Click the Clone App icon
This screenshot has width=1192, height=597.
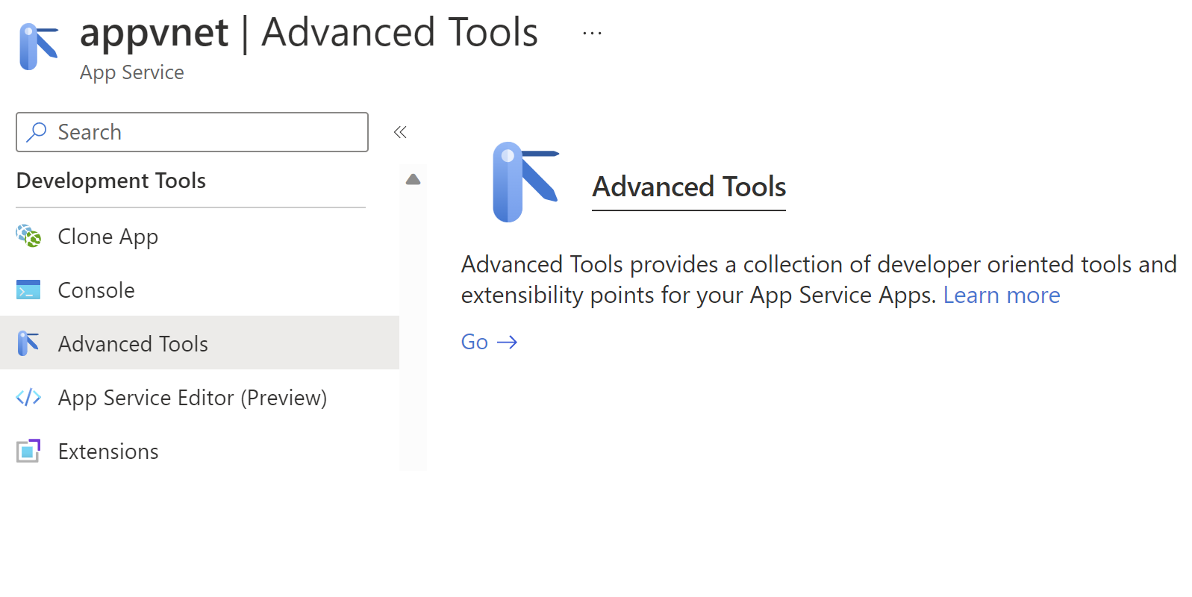[28, 236]
